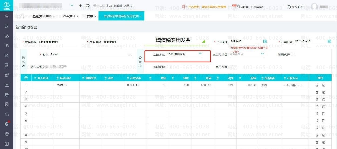The height and width of the screenshot is (149, 337).
Task: Open the sidebar icon with red notification dot
Action: click(7, 124)
